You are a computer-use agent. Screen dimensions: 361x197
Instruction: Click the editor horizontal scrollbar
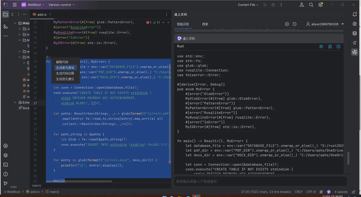pyautogui.click(x=79, y=181)
